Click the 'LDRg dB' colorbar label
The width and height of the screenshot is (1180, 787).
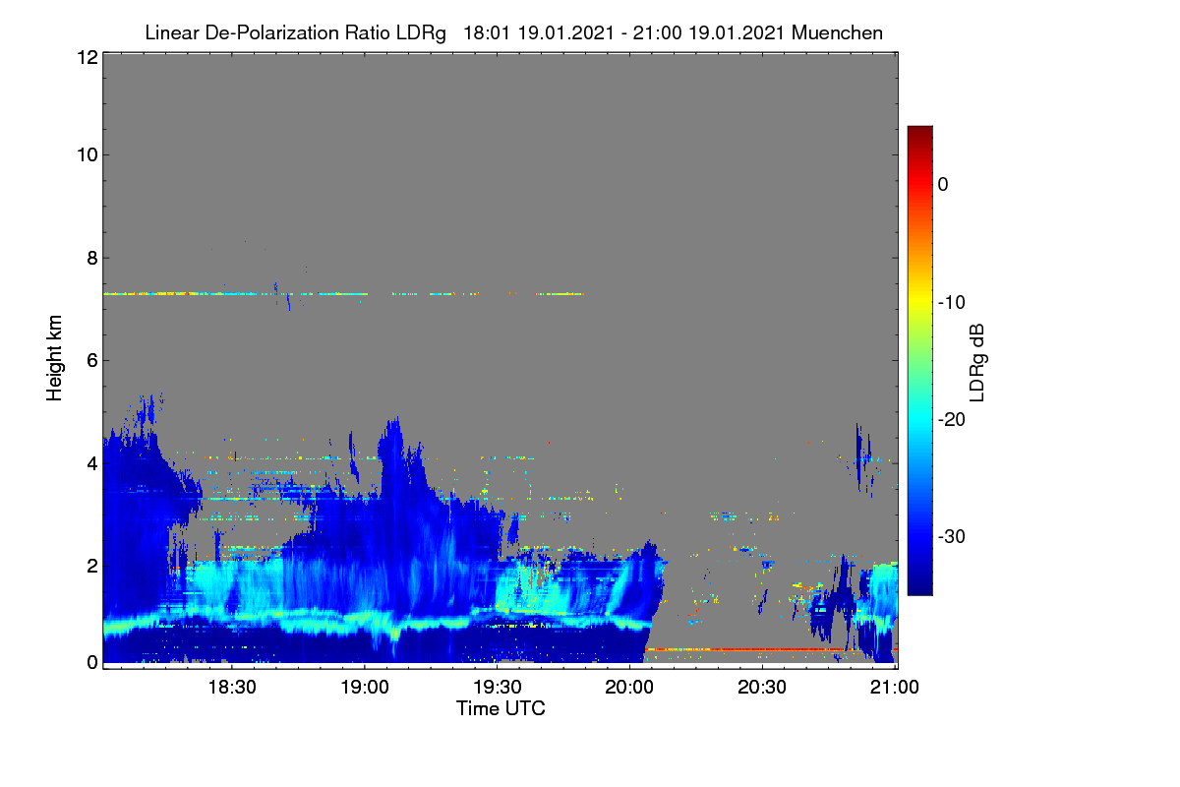tap(976, 363)
